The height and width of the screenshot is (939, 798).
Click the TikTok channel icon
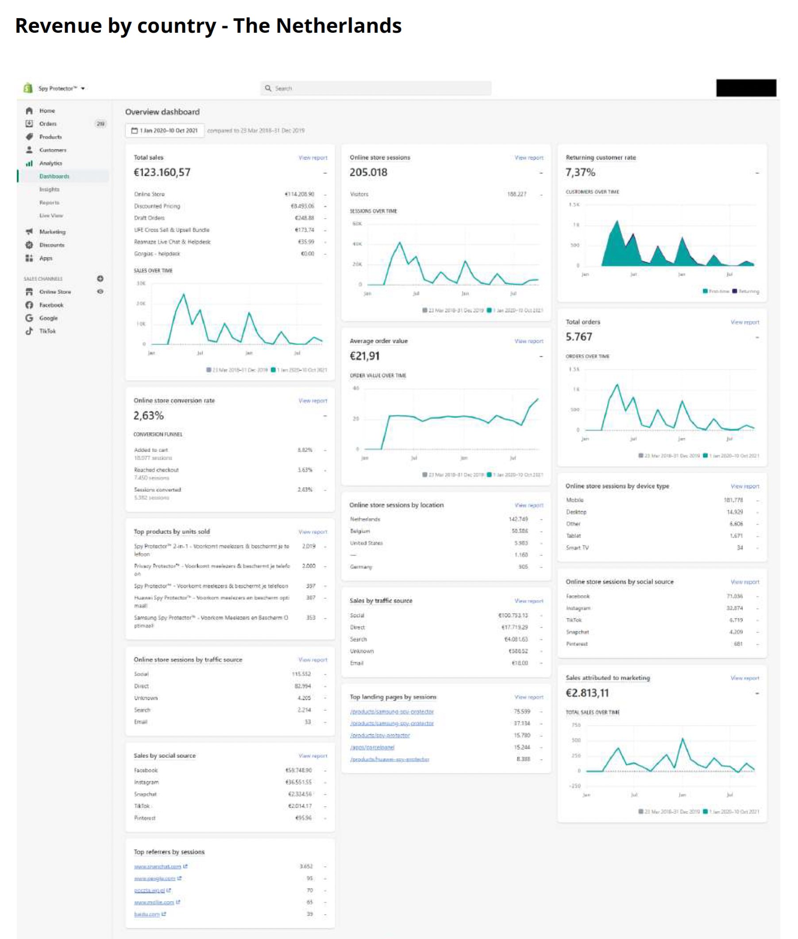pyautogui.click(x=29, y=331)
